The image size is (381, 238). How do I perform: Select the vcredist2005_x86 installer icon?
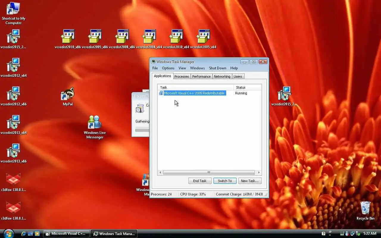(95, 39)
